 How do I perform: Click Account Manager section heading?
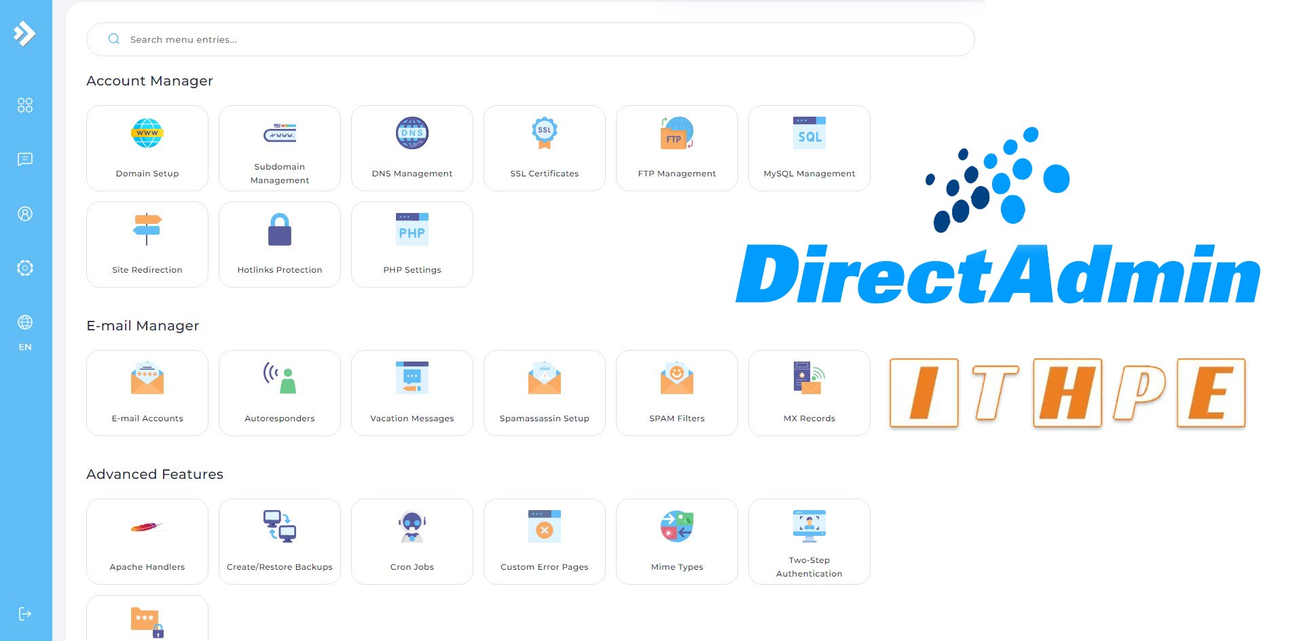click(x=149, y=81)
